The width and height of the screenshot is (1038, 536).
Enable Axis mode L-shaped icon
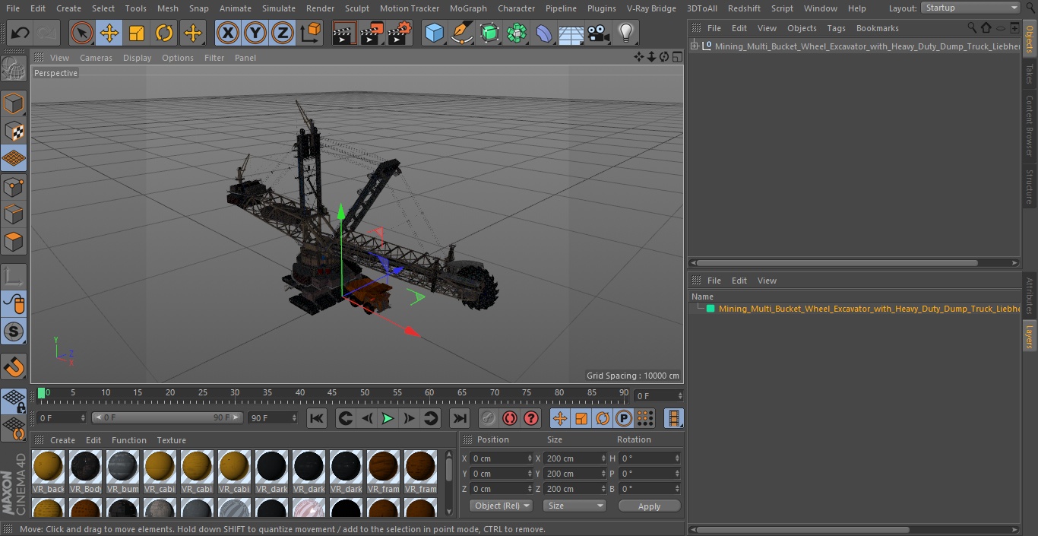[14, 277]
